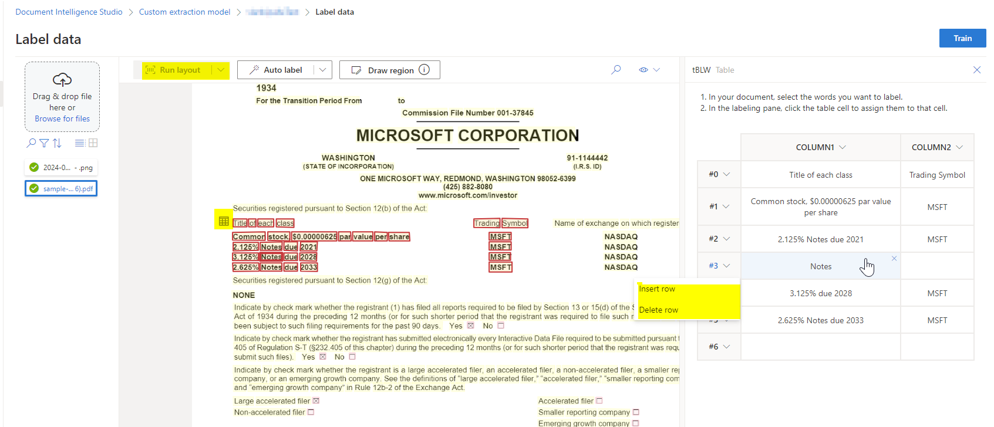Open Browse for files link

pyautogui.click(x=62, y=118)
